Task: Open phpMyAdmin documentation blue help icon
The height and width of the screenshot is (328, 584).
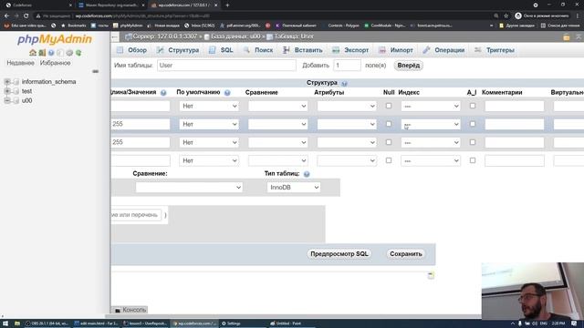Action: pyautogui.click(x=51, y=53)
